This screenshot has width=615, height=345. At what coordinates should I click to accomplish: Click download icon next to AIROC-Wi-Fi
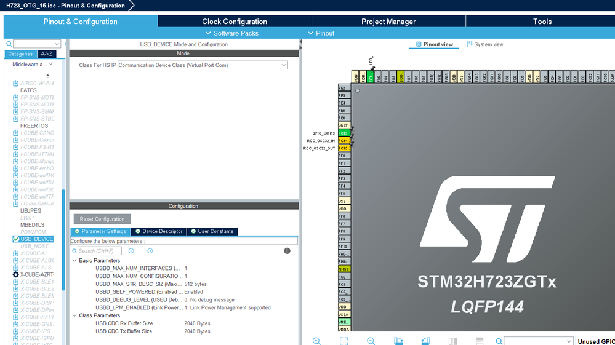[15, 83]
